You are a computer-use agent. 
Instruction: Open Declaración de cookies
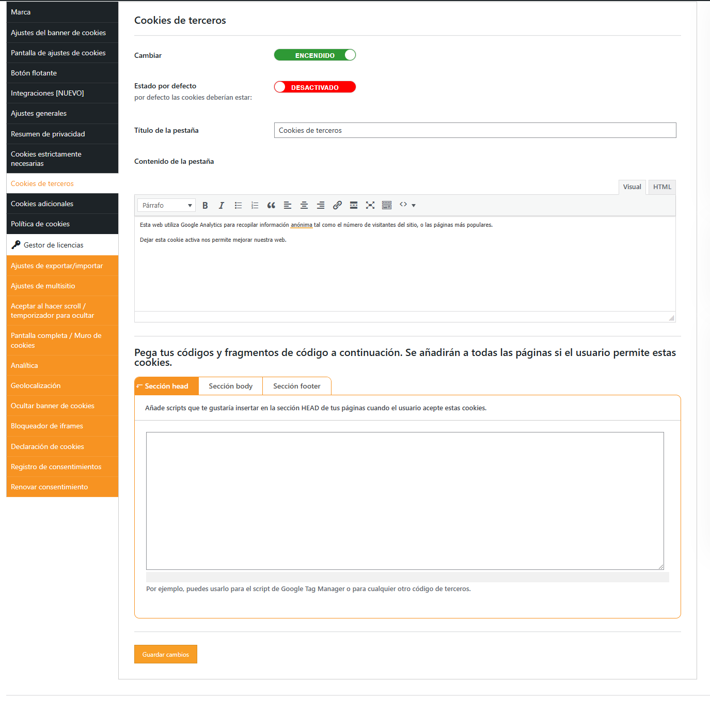point(62,446)
